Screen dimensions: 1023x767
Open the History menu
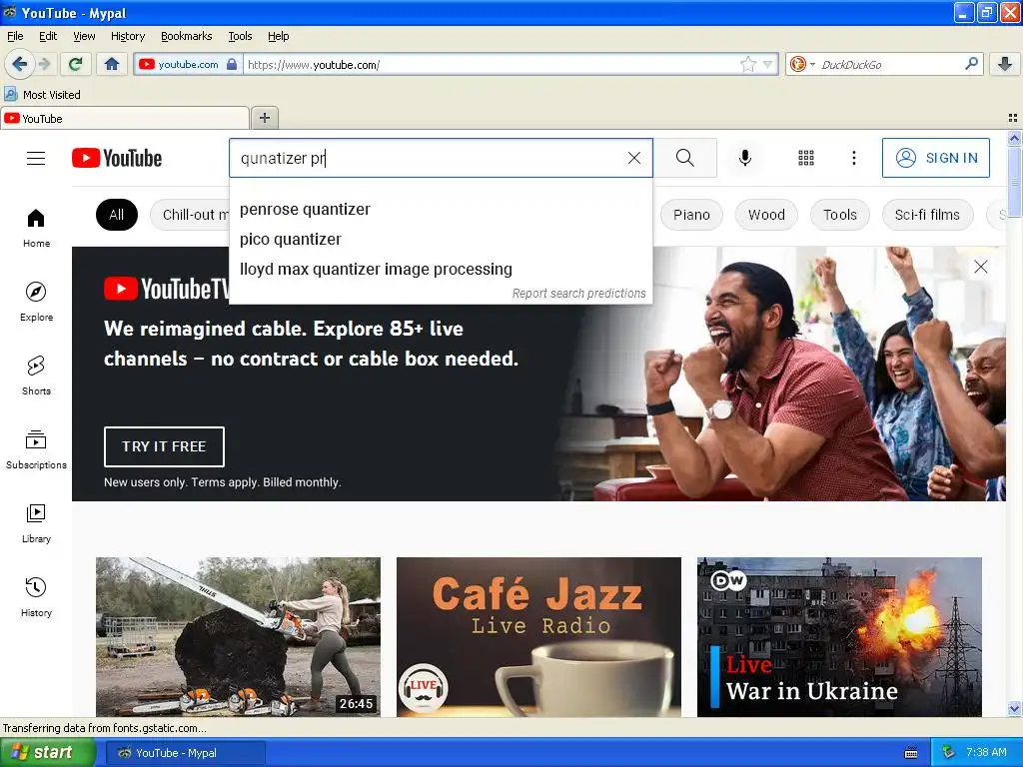tap(127, 36)
